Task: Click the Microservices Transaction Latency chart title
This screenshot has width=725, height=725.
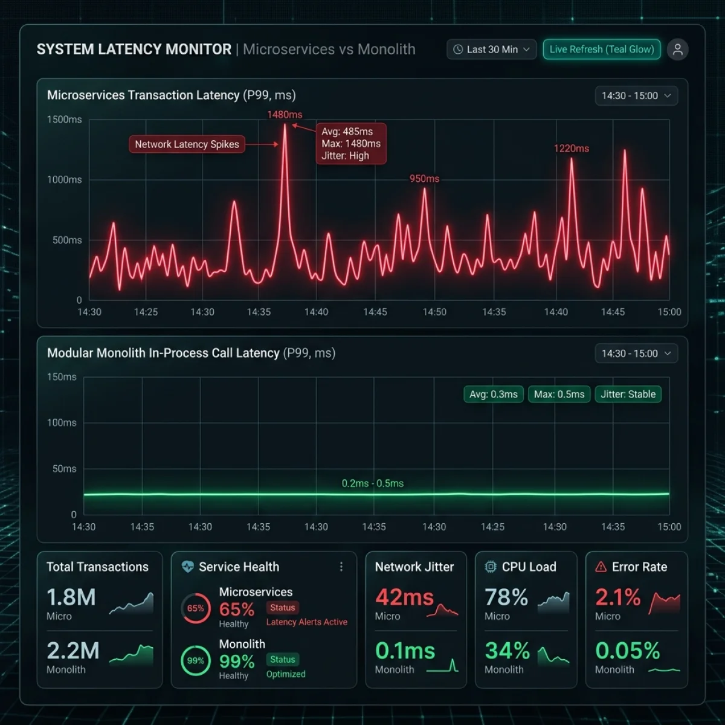Action: click(172, 95)
